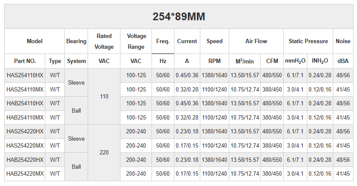
Task: Select the dBA sub-header cell
Action: (343, 61)
